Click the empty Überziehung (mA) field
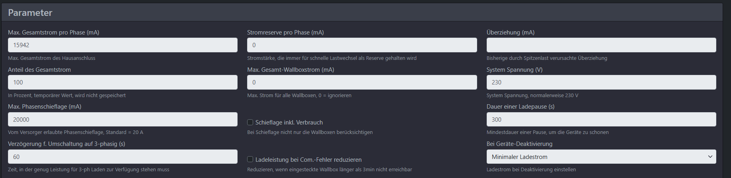Viewport: 731px width, 178px height. (x=601, y=45)
